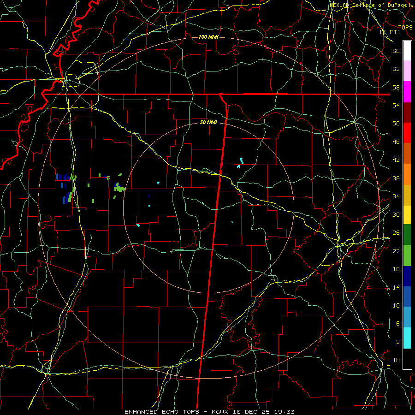
Task: Click the "TOPS" legend heading
Action: pyautogui.click(x=405, y=28)
